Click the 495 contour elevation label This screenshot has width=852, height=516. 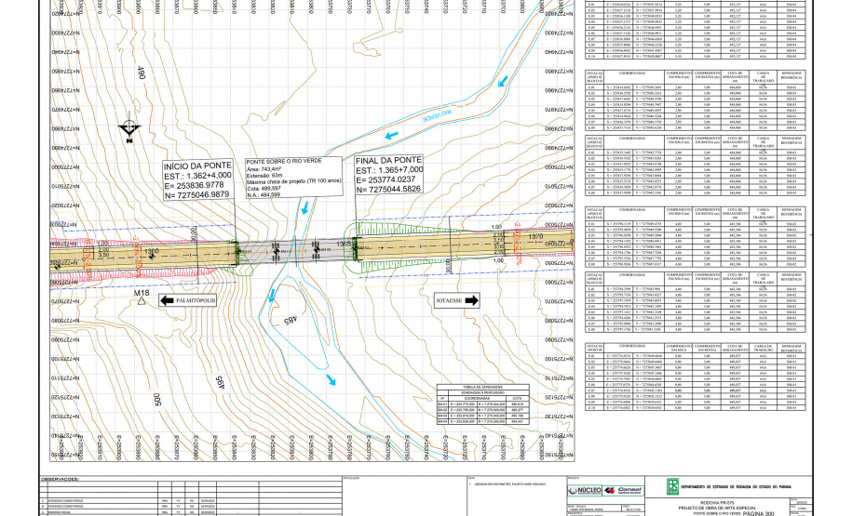pyautogui.click(x=220, y=383)
